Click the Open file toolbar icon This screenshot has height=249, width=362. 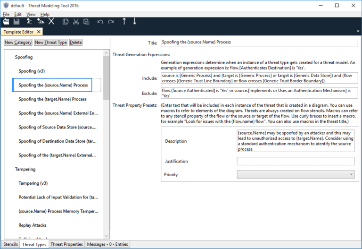tap(6, 22)
